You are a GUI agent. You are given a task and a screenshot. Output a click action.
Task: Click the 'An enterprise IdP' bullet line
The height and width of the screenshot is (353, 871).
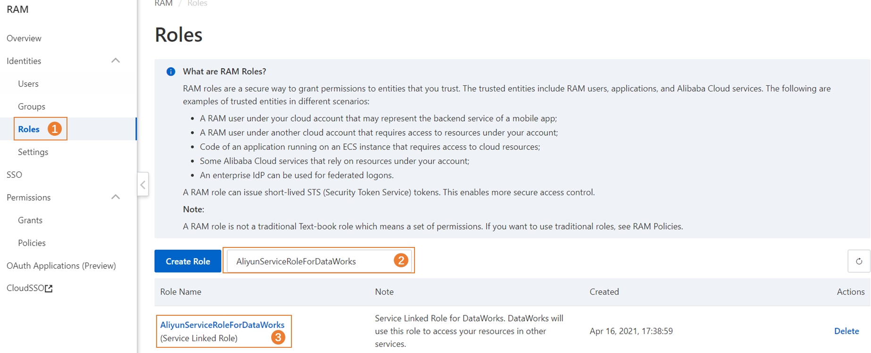click(x=297, y=175)
